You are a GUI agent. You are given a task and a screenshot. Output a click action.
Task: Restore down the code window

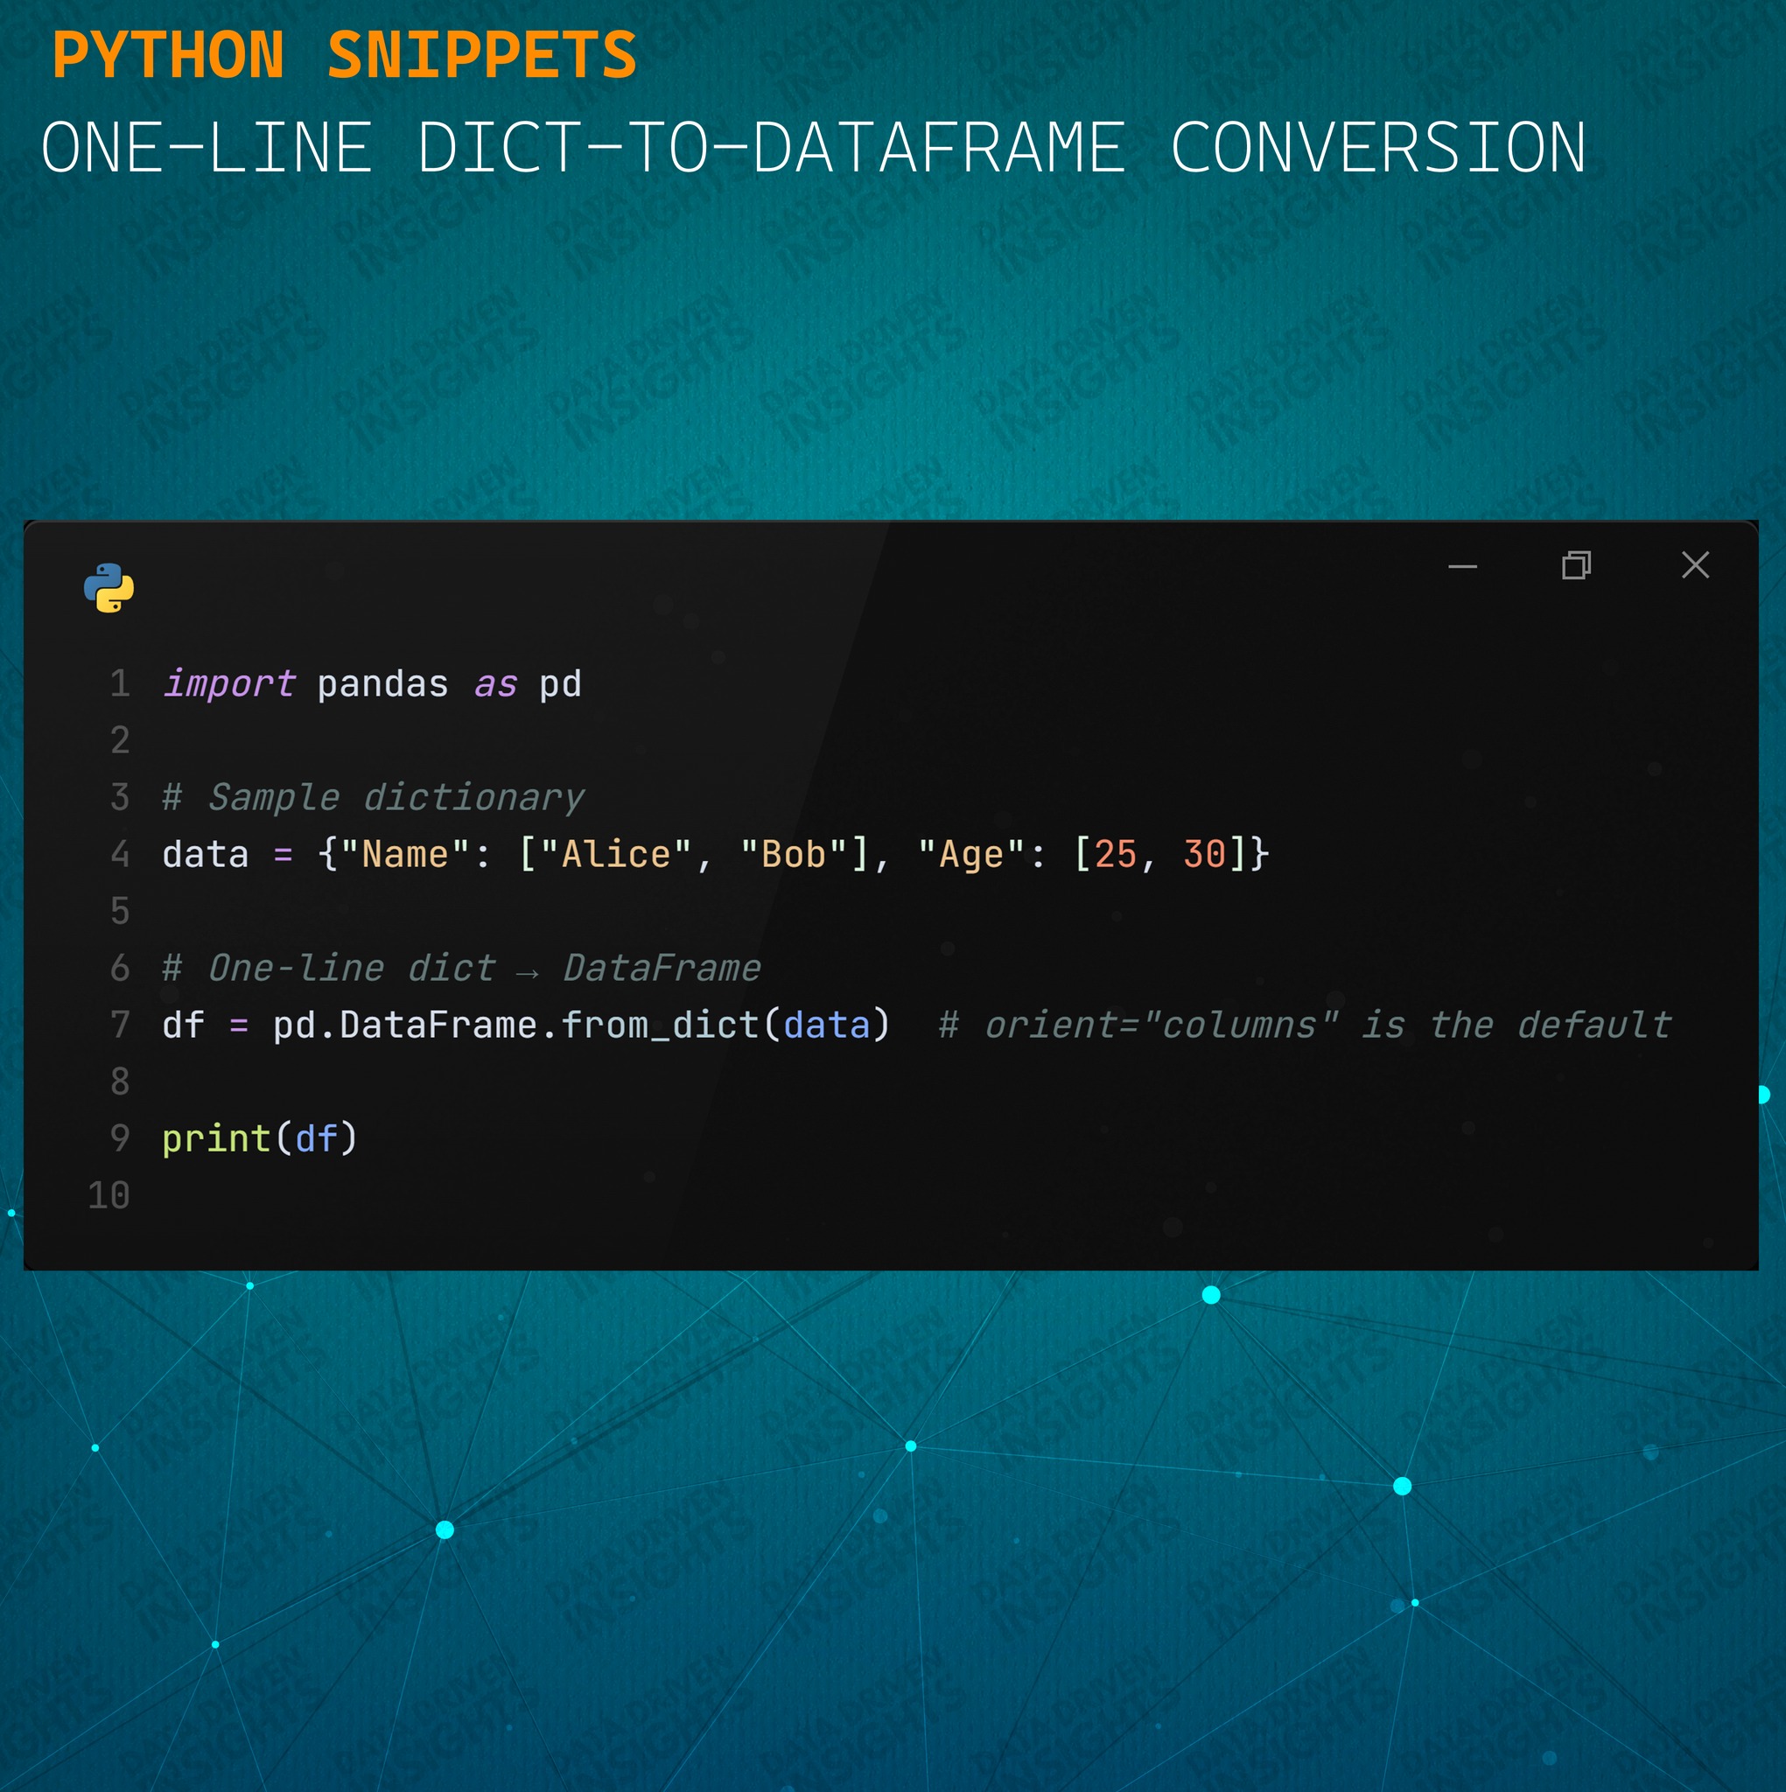[x=1576, y=565]
